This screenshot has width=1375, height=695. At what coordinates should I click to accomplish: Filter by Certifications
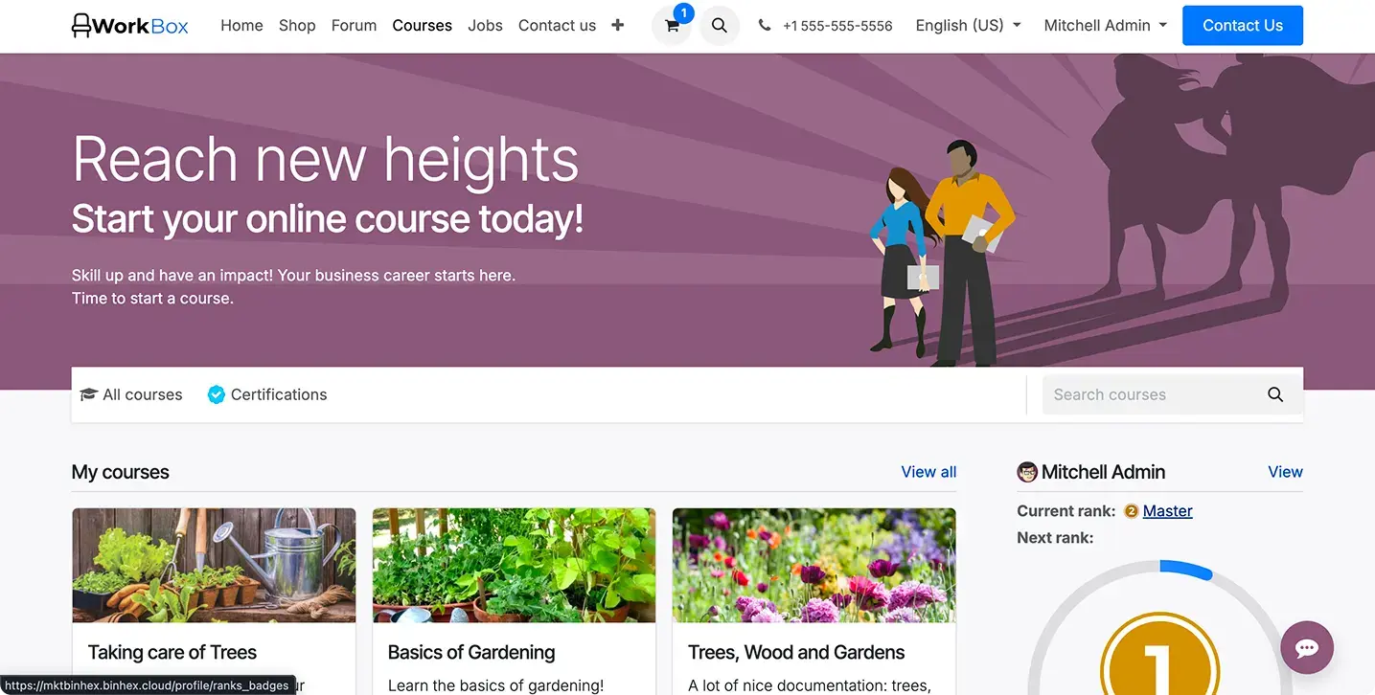267,394
